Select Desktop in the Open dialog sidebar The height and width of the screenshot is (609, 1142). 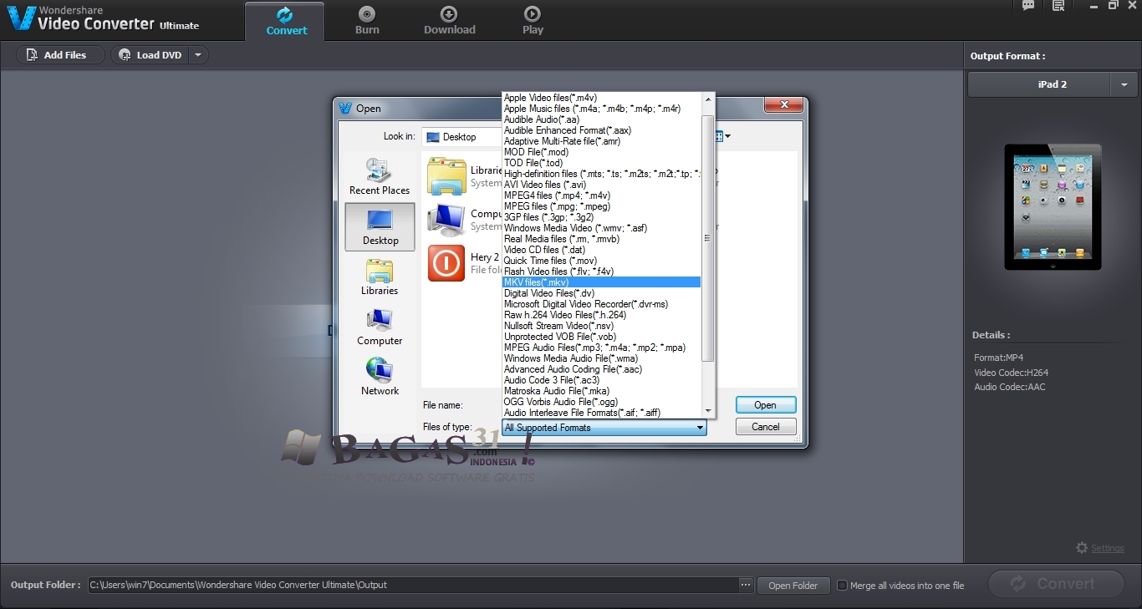tap(380, 226)
